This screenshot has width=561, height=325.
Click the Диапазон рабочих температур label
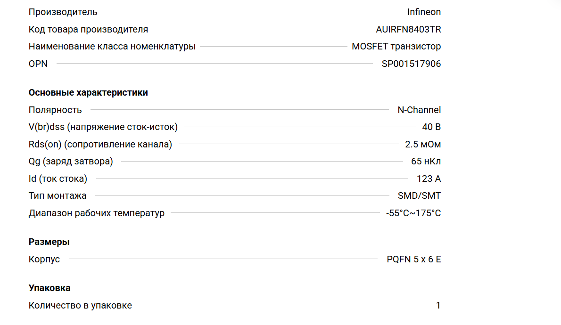[97, 213]
